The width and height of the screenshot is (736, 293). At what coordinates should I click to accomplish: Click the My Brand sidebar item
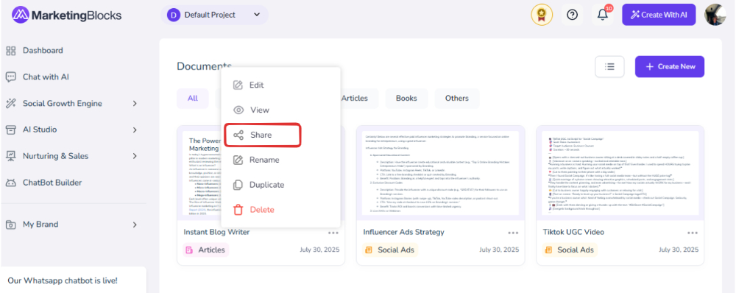point(40,225)
